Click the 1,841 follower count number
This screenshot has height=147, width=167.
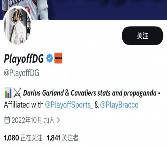point(54,138)
